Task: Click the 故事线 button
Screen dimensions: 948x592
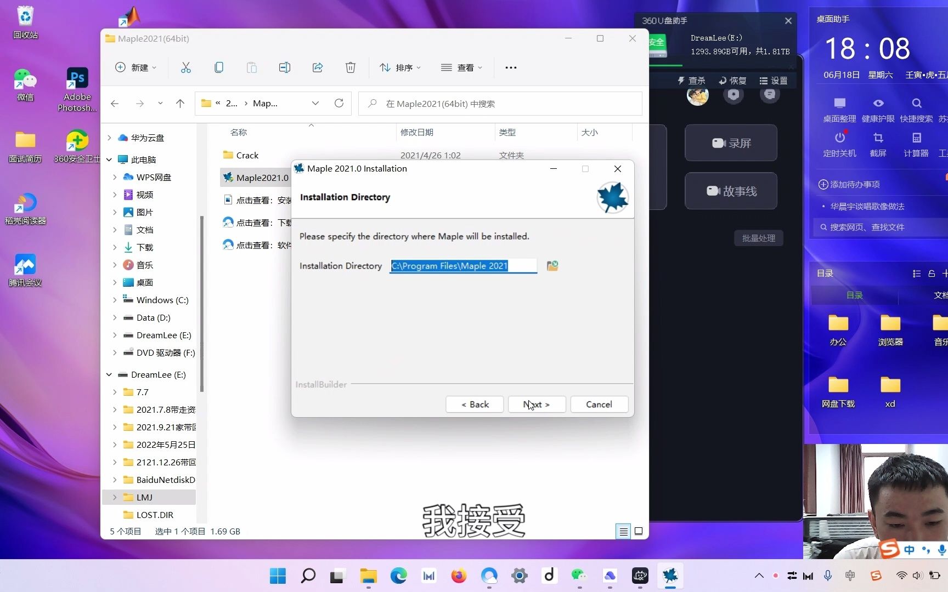Action: (731, 191)
